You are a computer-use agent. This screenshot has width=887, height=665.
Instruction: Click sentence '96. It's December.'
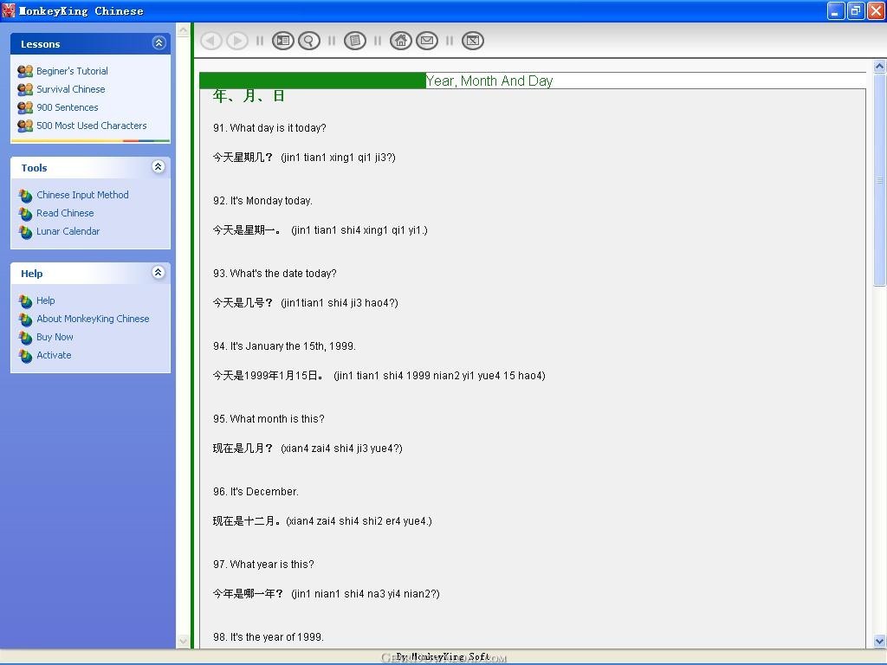point(256,492)
